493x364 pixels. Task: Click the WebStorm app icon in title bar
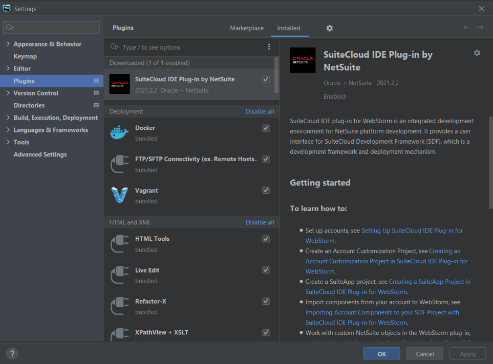(7, 9)
